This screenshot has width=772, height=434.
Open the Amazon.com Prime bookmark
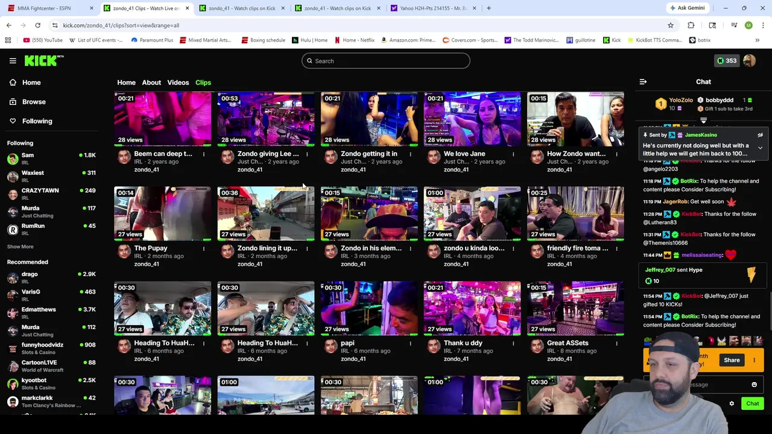[x=408, y=40]
